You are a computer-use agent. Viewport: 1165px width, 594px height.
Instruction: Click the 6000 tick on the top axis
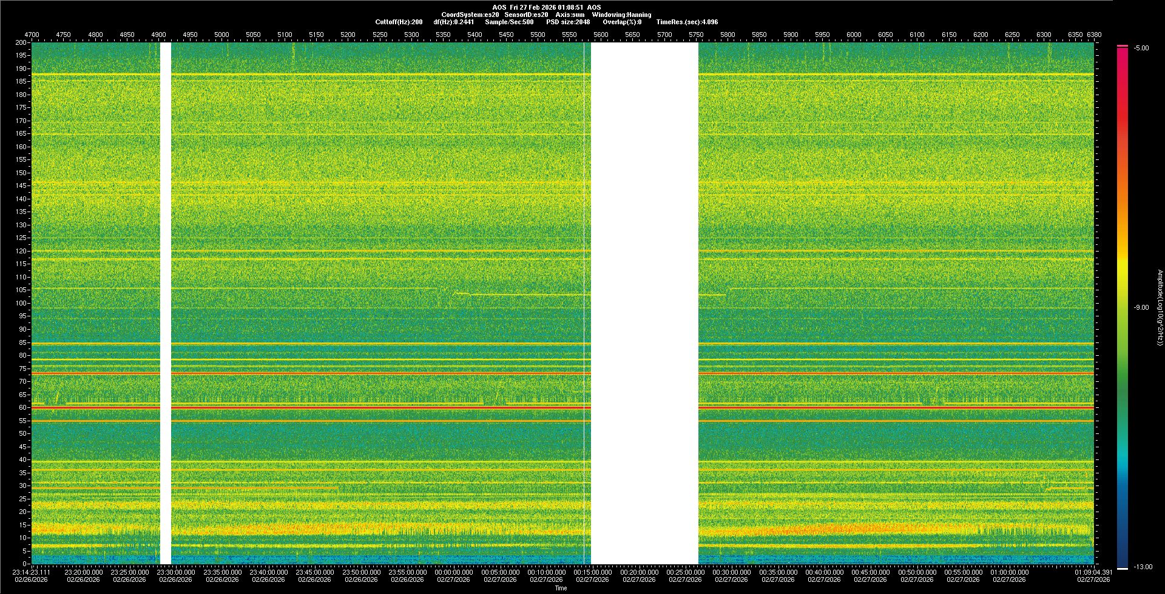(x=854, y=35)
